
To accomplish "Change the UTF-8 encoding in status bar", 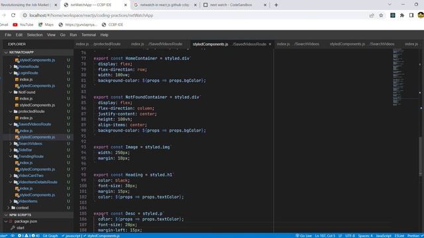I will click(350, 235).
